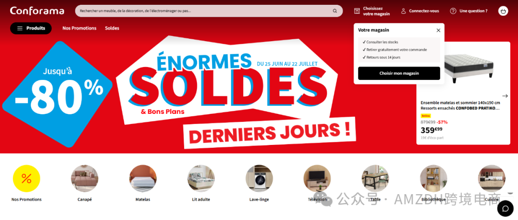Image resolution: width=518 pixels, height=220 pixels.
Task: Open the Matelas category circle
Action: click(x=143, y=178)
